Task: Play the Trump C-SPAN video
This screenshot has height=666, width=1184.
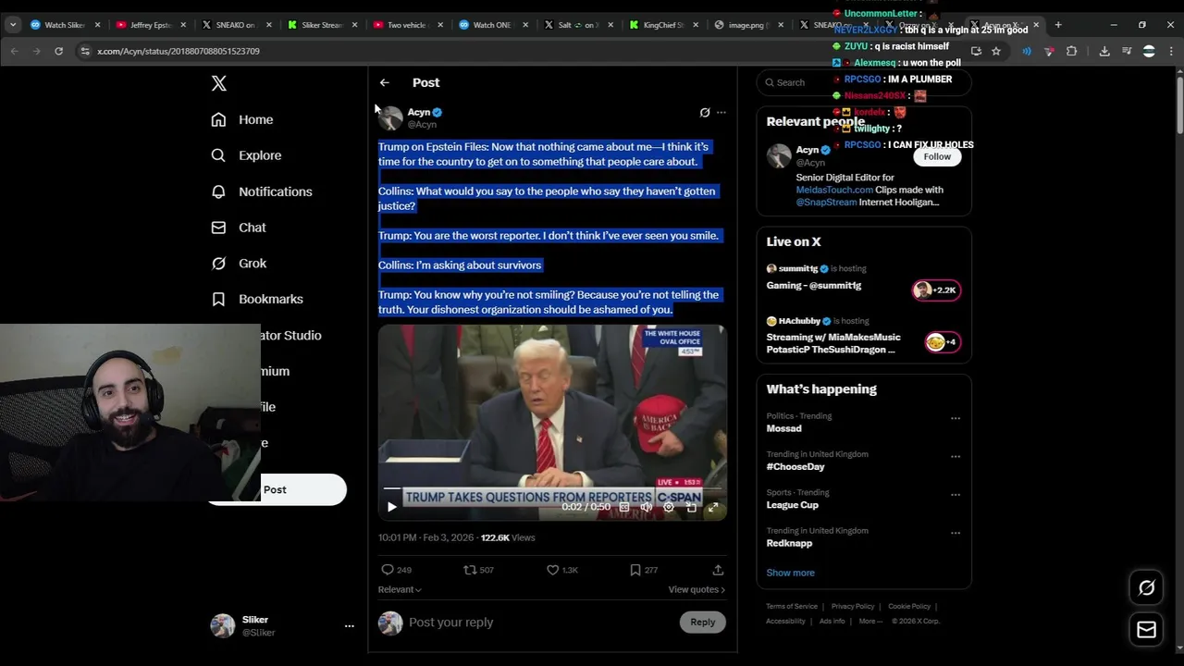Action: coord(392,507)
